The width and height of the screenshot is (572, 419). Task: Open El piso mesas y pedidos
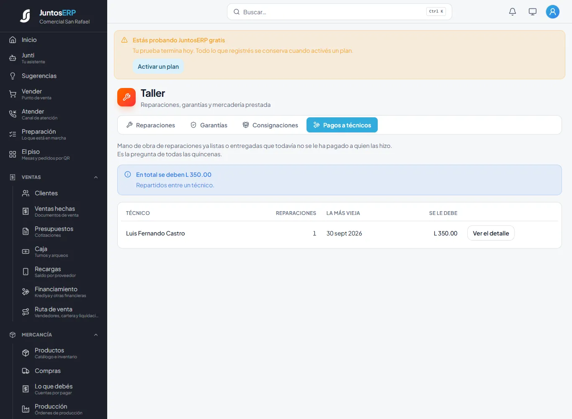click(x=54, y=154)
